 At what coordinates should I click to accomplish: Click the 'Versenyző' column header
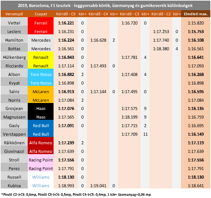[14, 14]
